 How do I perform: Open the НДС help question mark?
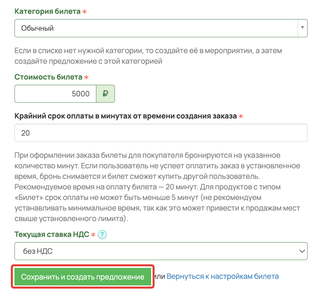coord(102,234)
